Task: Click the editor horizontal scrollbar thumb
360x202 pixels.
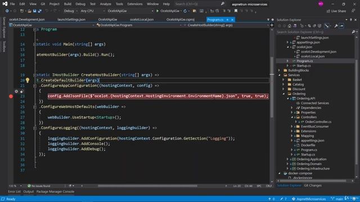Action: pyautogui.click(x=147, y=186)
